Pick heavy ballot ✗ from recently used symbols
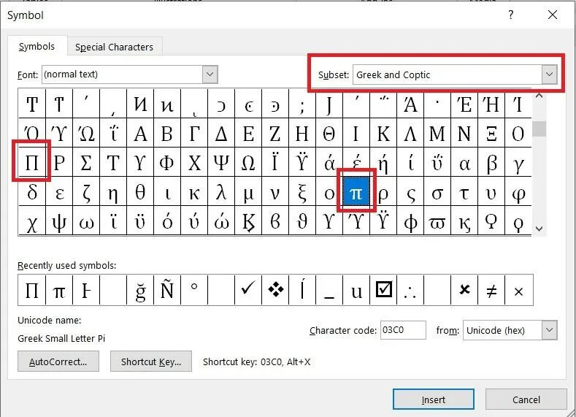Viewport: 576px width, 417px height. point(464,290)
